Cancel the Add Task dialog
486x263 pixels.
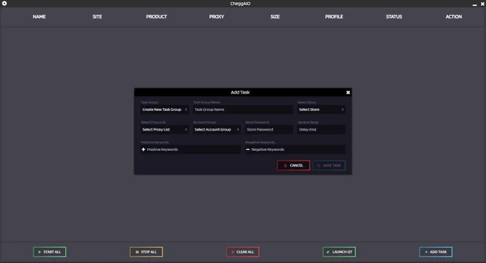pos(293,165)
